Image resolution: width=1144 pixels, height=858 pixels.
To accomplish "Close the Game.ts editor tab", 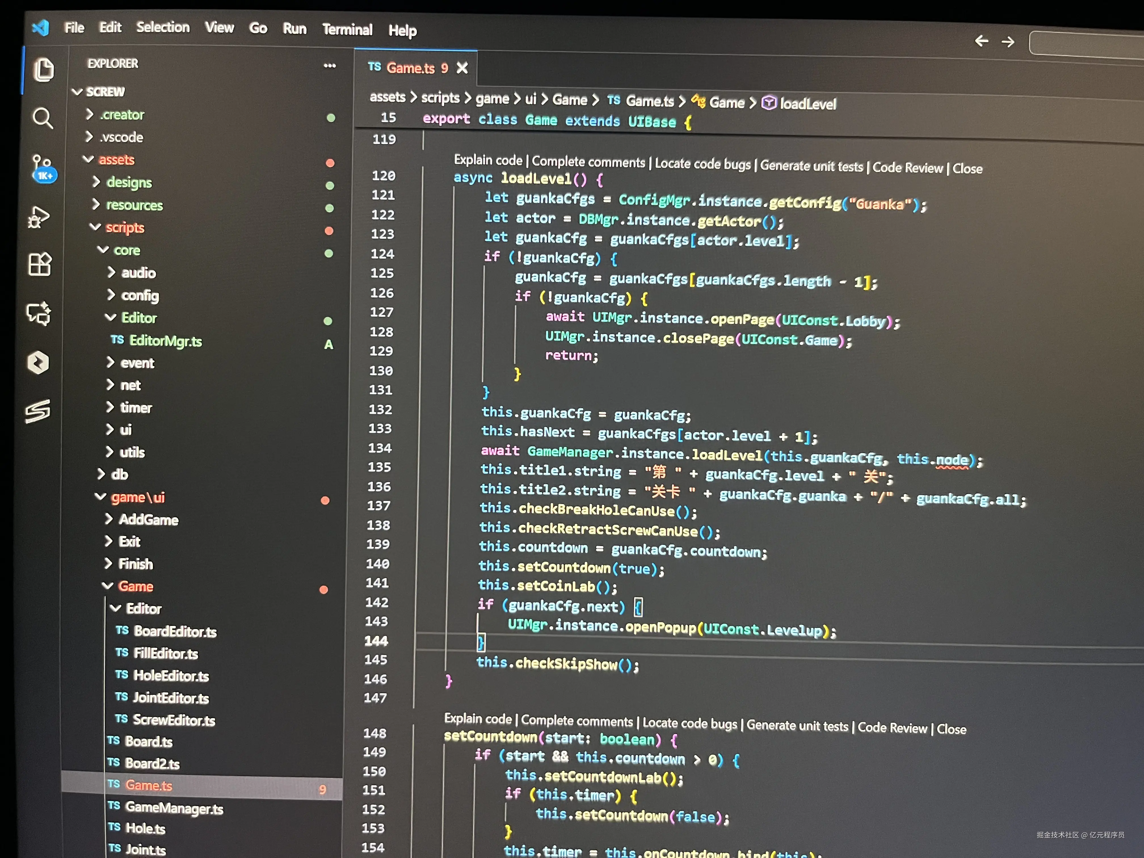I will coord(462,68).
